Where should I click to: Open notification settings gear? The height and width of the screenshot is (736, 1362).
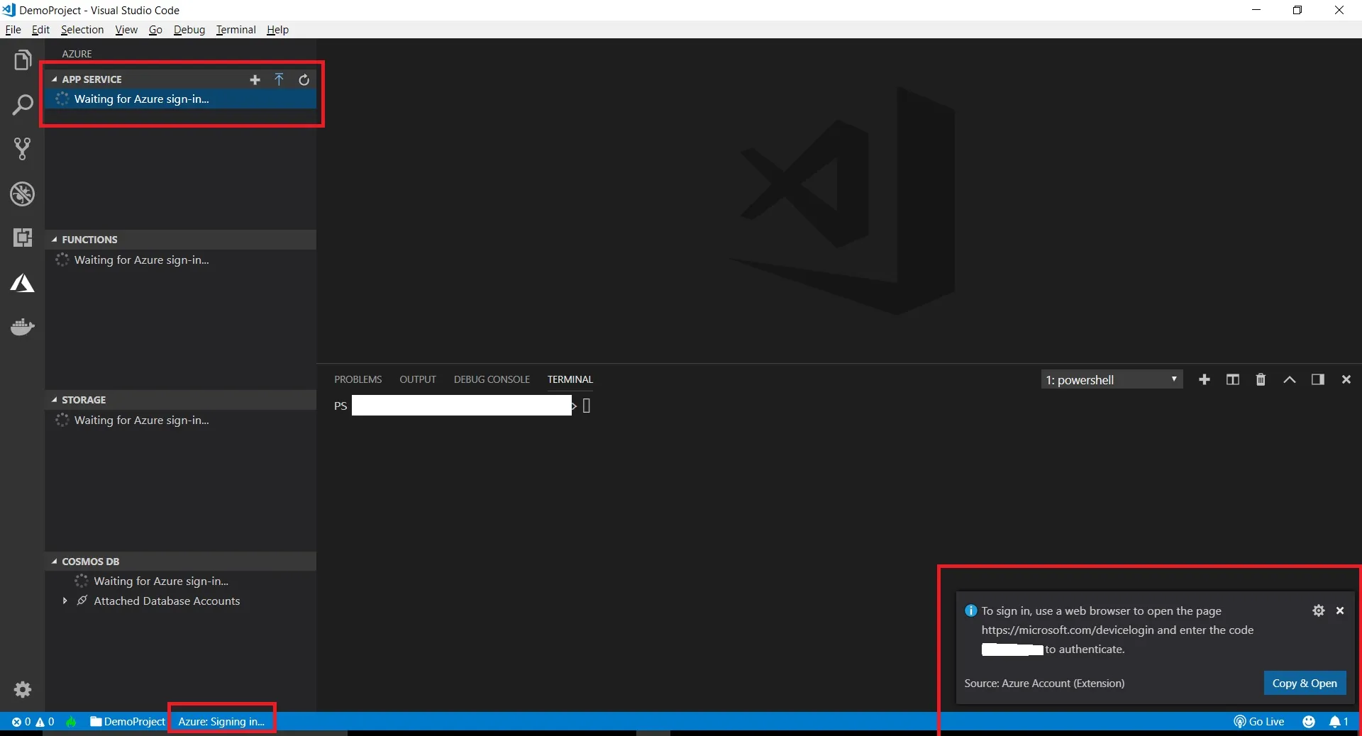tap(1319, 610)
